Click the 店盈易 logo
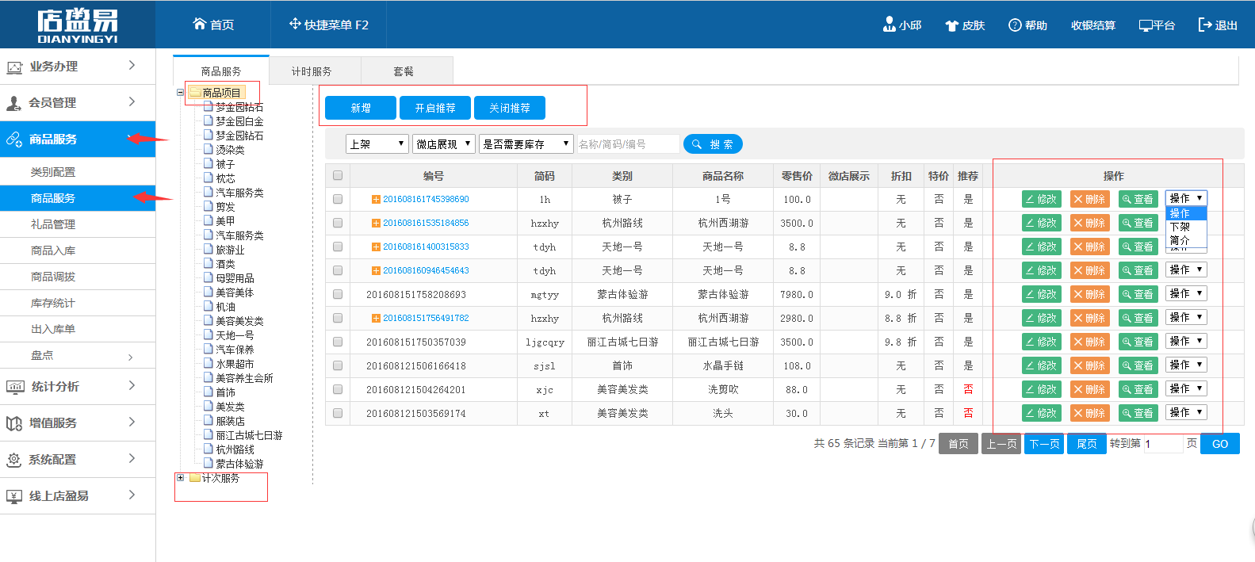 (77, 25)
